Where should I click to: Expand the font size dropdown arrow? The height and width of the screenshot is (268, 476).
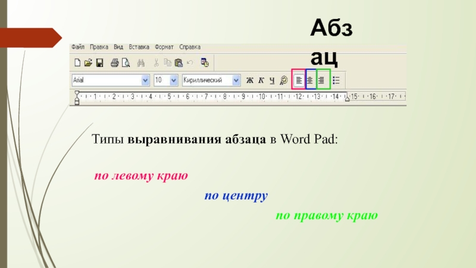click(x=173, y=80)
